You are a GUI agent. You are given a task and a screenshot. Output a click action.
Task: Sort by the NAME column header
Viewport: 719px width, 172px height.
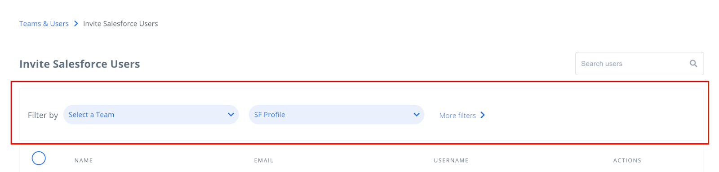pos(84,160)
